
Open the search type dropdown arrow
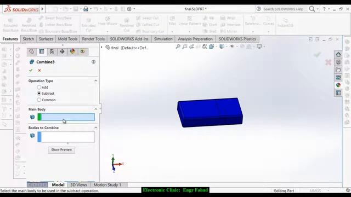[318, 9]
